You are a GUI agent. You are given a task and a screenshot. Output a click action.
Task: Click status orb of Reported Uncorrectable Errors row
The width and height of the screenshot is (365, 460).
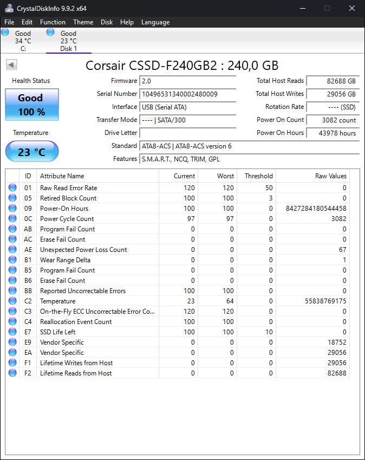point(12,290)
